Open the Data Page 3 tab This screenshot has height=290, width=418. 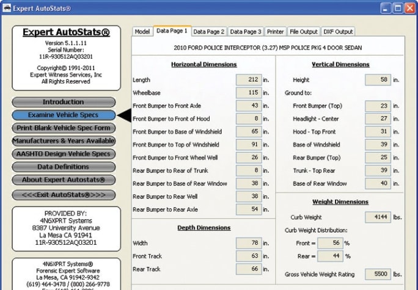[246, 32]
